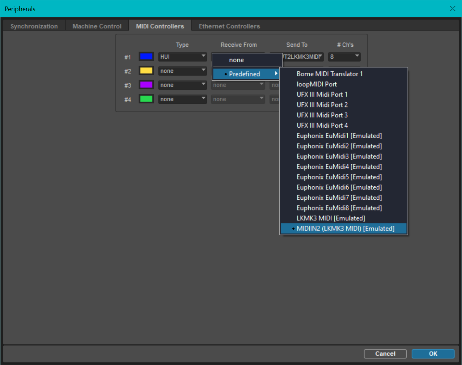Open the Type dropdown for controller #2
This screenshot has width=462, height=365.
182,71
